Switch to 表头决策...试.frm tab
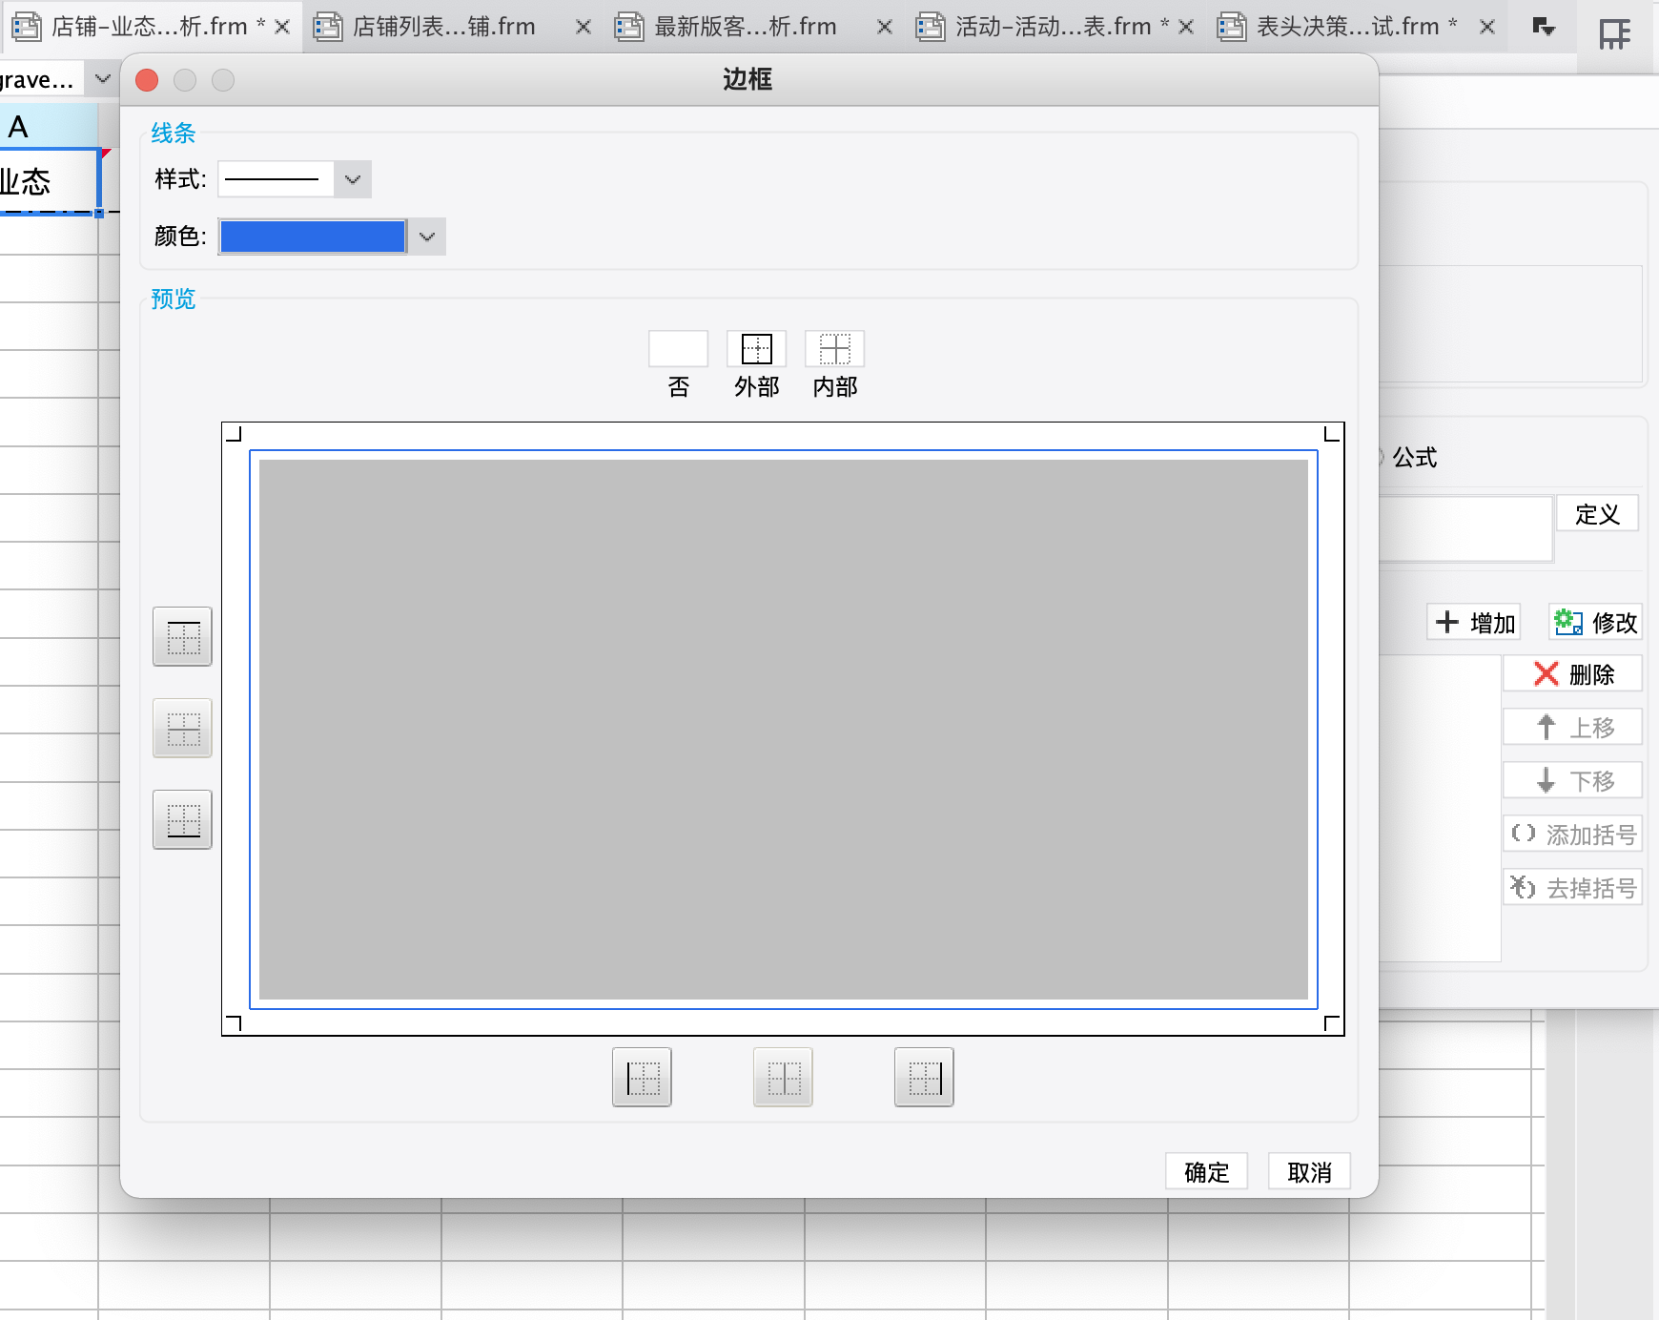1659x1320 pixels. pos(1346,27)
